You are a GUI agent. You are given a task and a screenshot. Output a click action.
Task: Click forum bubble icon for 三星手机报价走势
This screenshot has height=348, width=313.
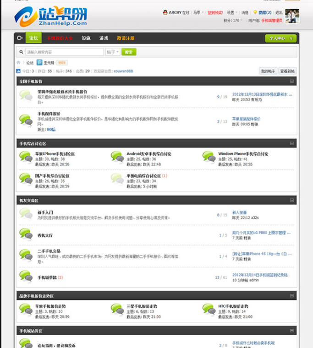coord(117,310)
